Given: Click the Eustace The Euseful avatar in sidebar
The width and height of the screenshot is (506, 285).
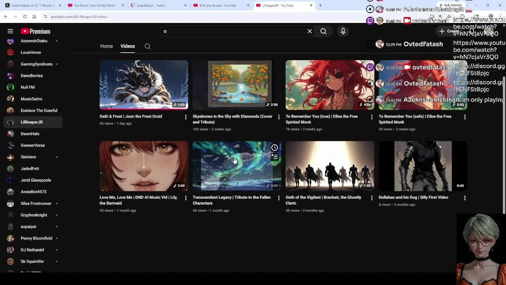Looking at the screenshot, I should (11, 110).
